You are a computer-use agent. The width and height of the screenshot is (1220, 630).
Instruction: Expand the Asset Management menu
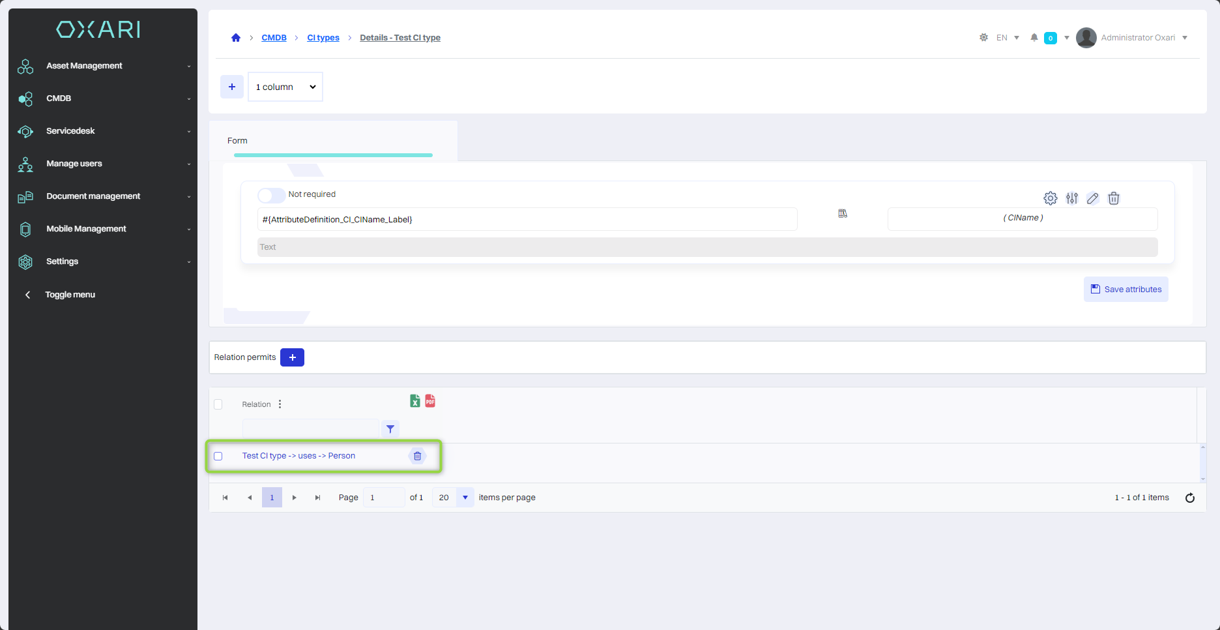103,66
